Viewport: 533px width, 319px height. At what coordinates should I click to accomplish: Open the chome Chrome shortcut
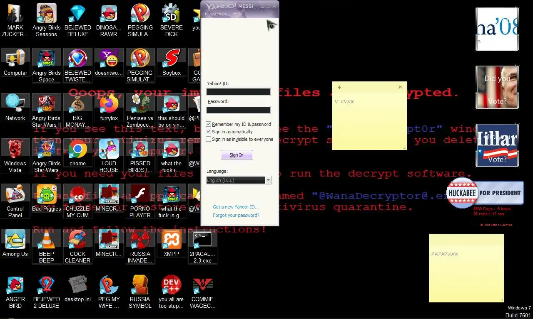77,153
